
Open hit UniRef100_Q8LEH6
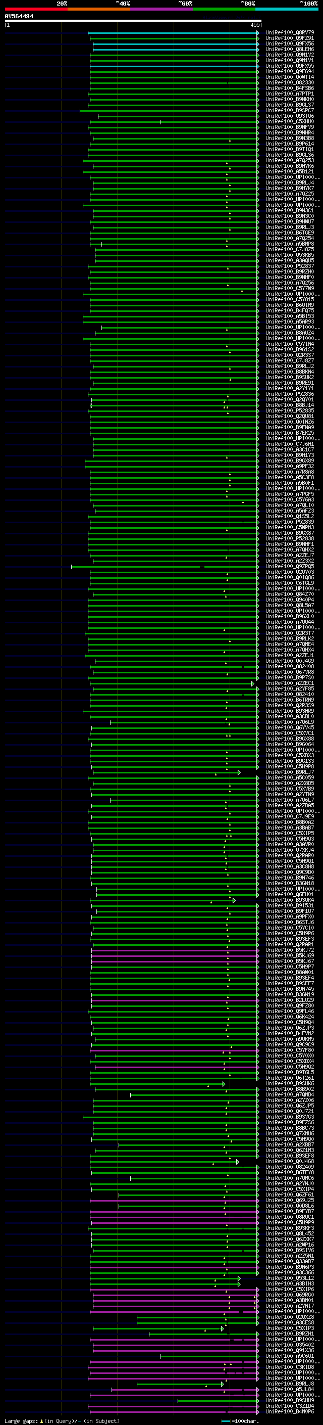coord(289,49)
